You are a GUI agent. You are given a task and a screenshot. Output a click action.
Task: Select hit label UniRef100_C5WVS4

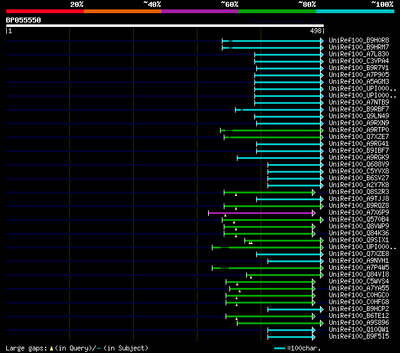point(359,282)
